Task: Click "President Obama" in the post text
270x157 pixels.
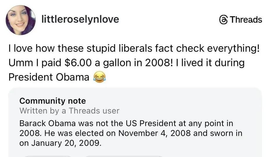Action: (x=49, y=77)
